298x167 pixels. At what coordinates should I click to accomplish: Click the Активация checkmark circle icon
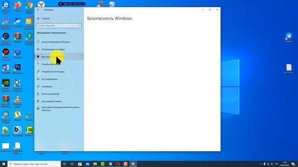(38, 86)
